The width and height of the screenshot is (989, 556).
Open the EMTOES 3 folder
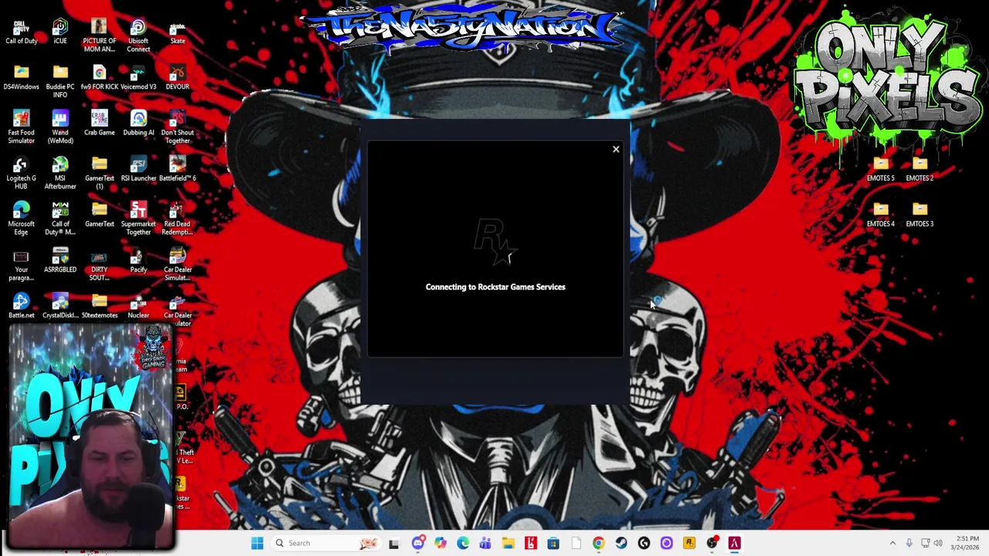(x=919, y=215)
